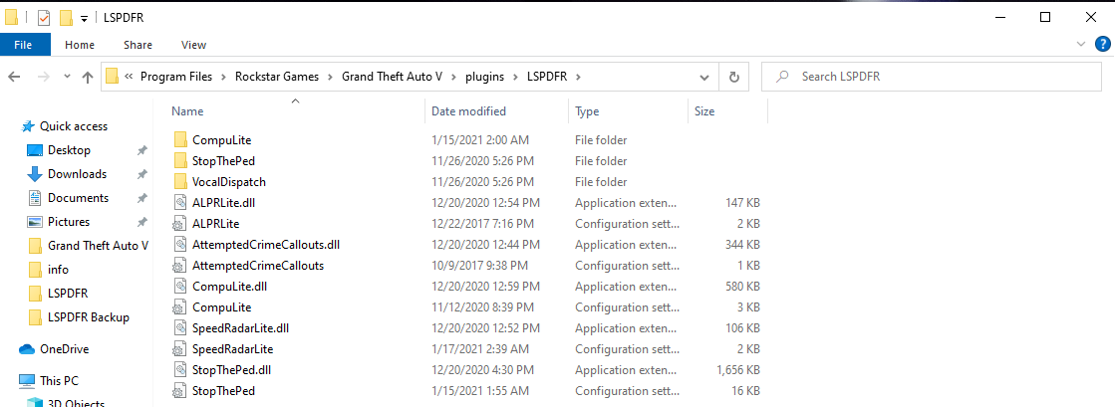The width and height of the screenshot is (1115, 407).
Task: Unpin Desktop from Quick access
Action: 141,150
